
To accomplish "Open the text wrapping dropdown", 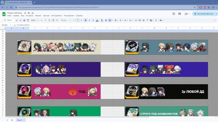I will 126,20.
